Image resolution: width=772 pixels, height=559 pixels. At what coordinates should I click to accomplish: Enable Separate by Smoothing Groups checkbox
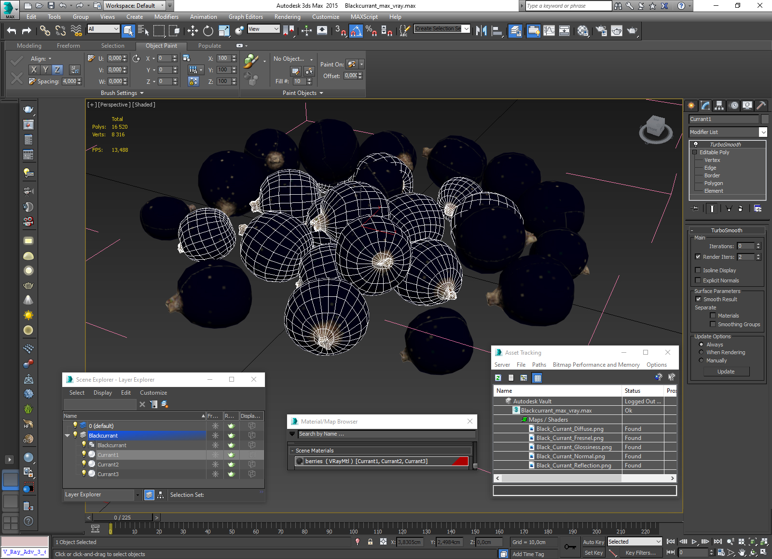point(713,324)
